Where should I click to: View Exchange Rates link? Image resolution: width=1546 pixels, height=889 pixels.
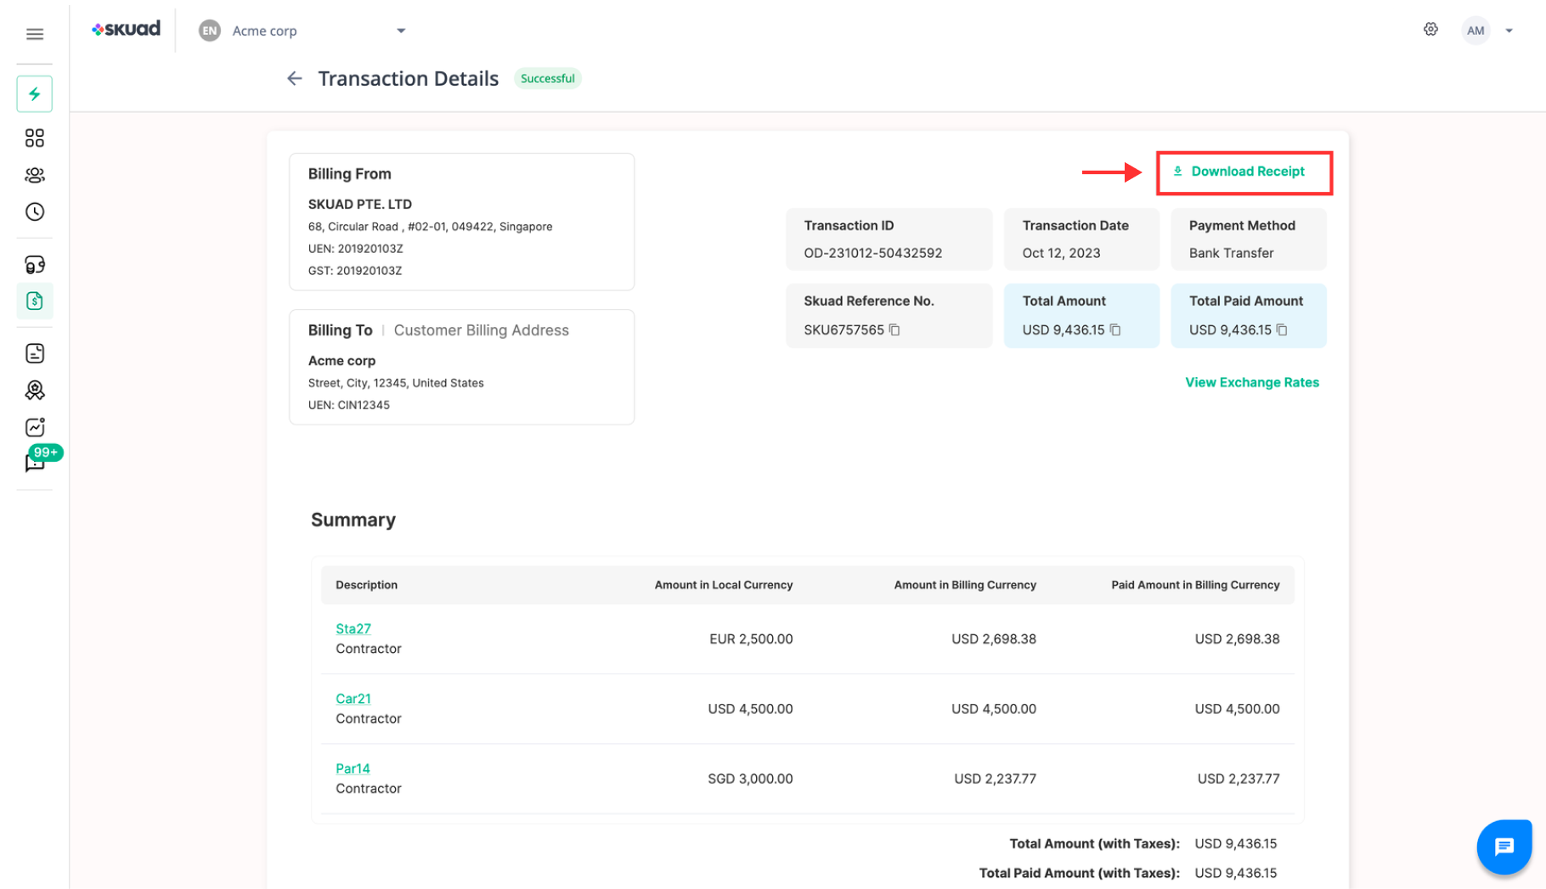(x=1251, y=382)
